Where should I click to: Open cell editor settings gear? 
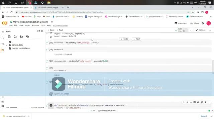point(198,102)
